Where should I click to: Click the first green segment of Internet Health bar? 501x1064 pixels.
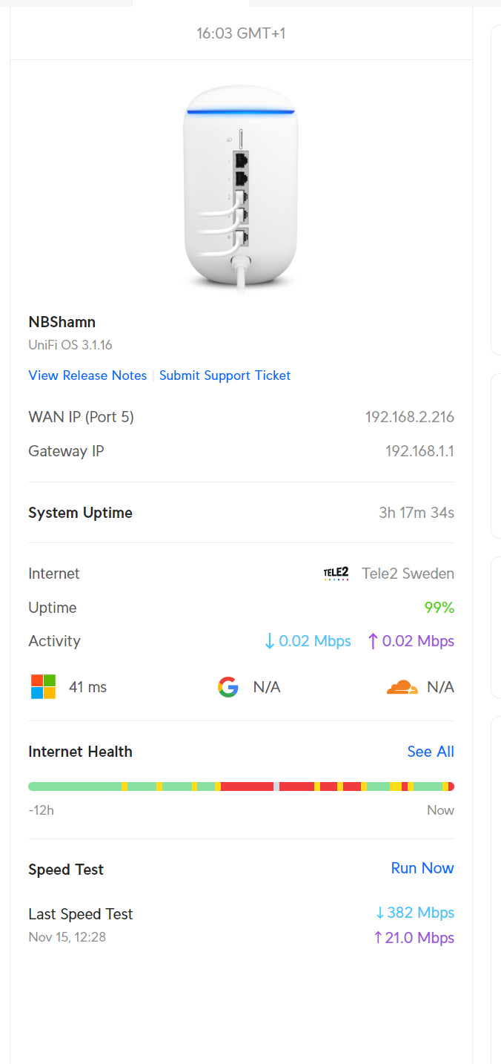pos(75,786)
